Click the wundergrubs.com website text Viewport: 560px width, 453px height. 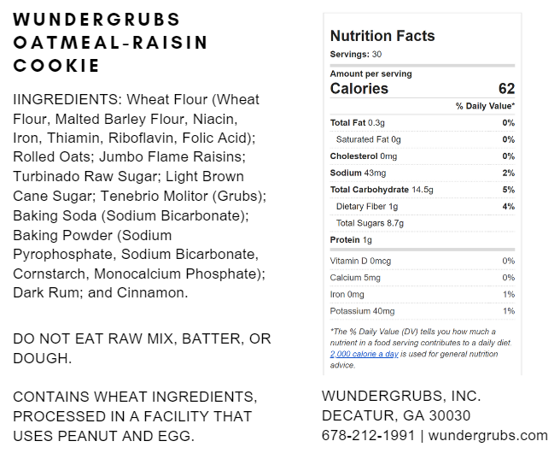(x=487, y=435)
